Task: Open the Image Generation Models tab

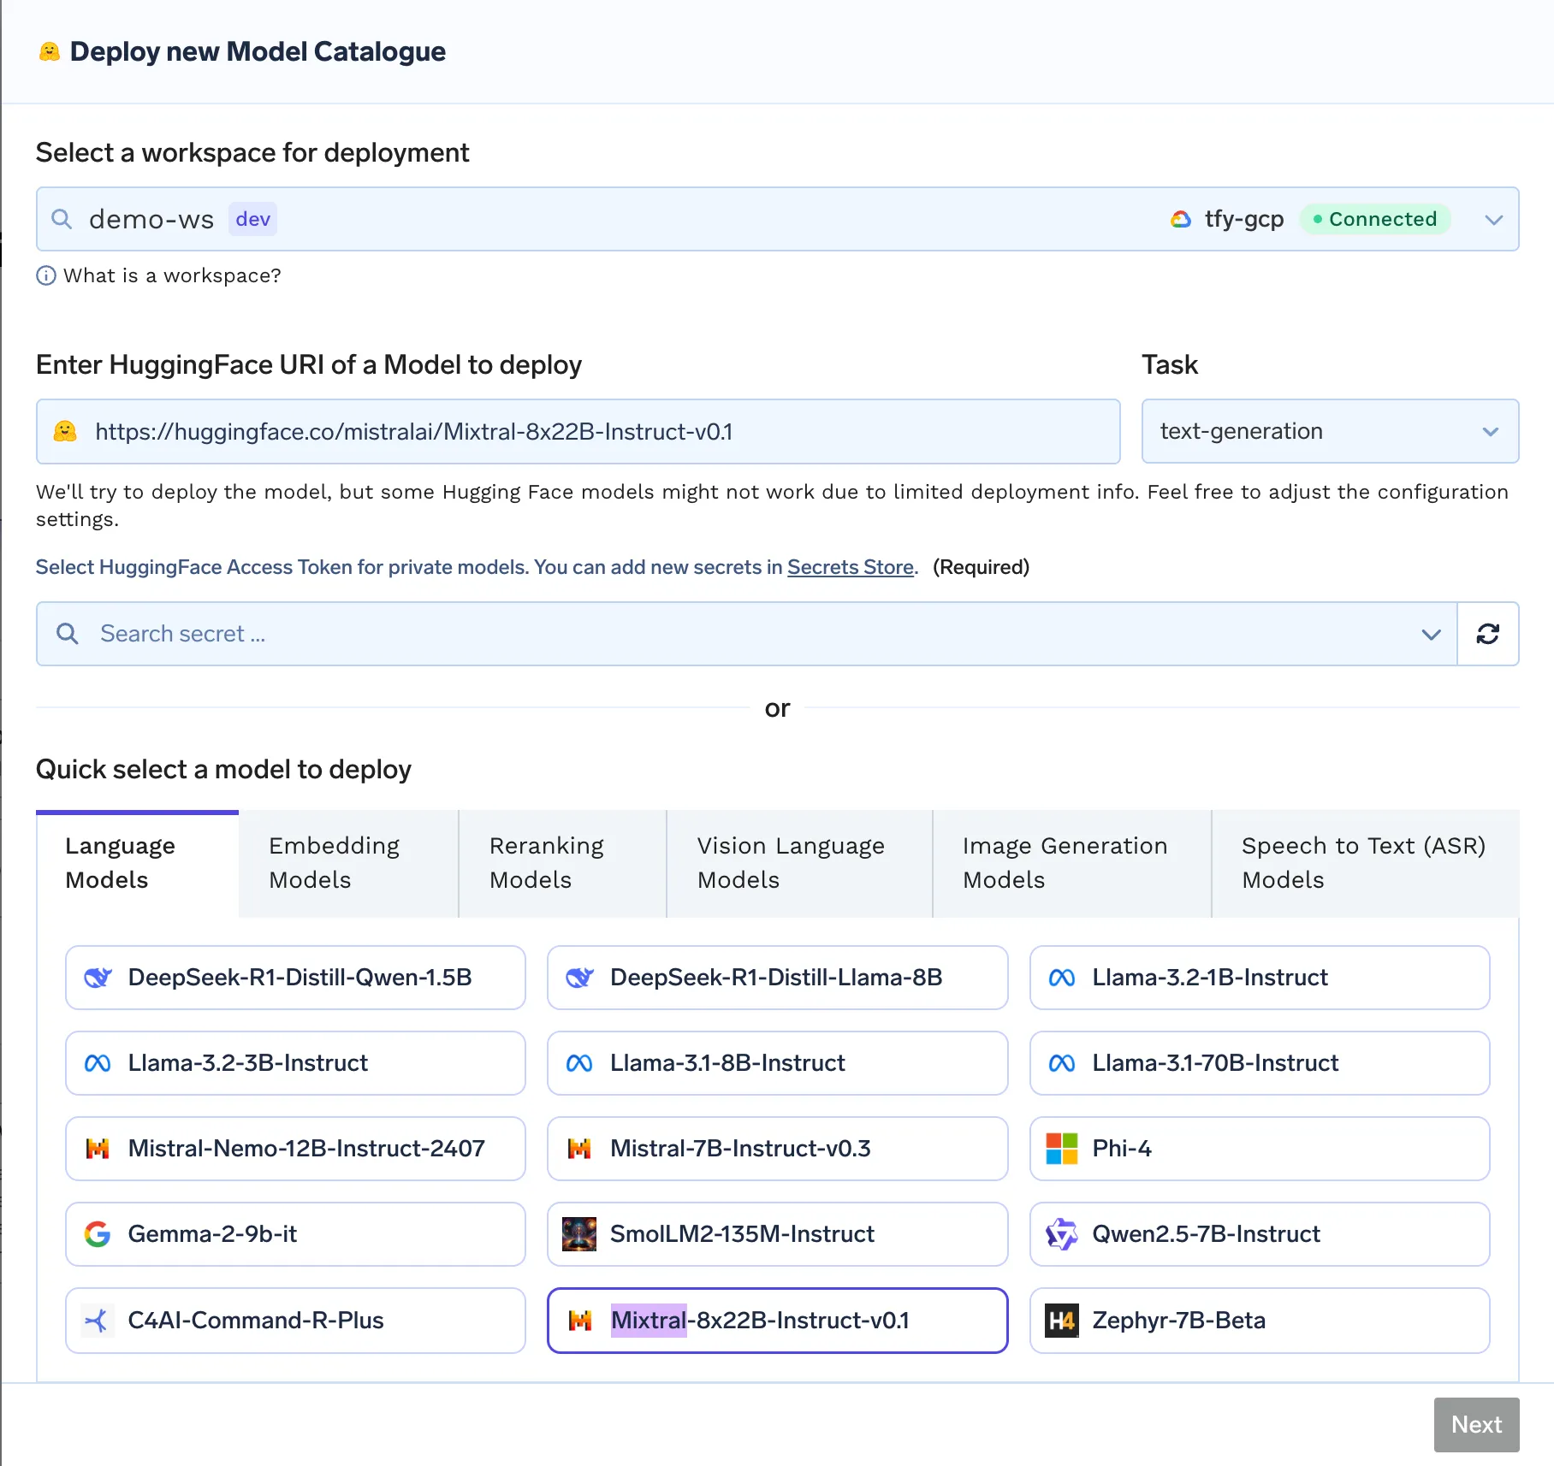Action: pyautogui.click(x=1071, y=862)
